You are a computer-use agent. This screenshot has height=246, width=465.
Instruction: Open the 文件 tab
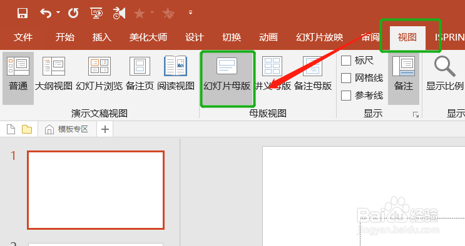[x=23, y=37]
